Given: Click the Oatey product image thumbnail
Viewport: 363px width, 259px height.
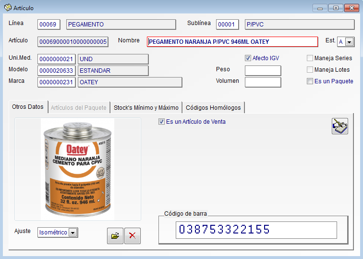Looking at the screenshot, I should 78,169.
